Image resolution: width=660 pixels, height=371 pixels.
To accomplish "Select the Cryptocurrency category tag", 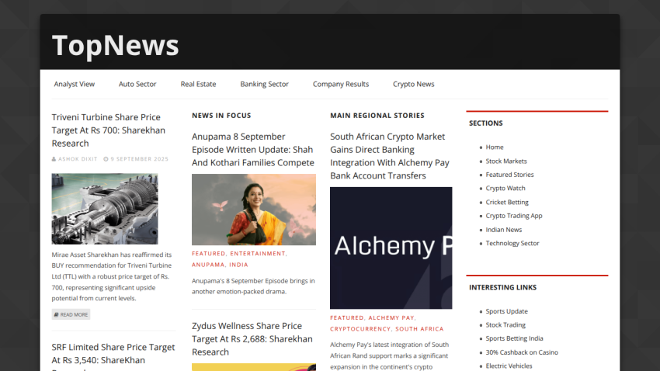I will [x=360, y=329].
